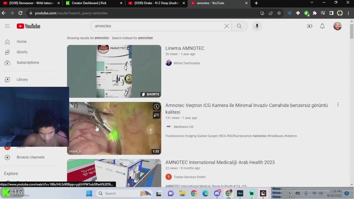Click the magnifier search button
Viewport: 354px width, 199px height.
(x=239, y=26)
